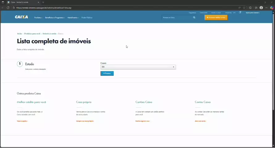This screenshot has height=148, width=275.
Task: Click Início breadcrumb link
Action: [19, 34]
